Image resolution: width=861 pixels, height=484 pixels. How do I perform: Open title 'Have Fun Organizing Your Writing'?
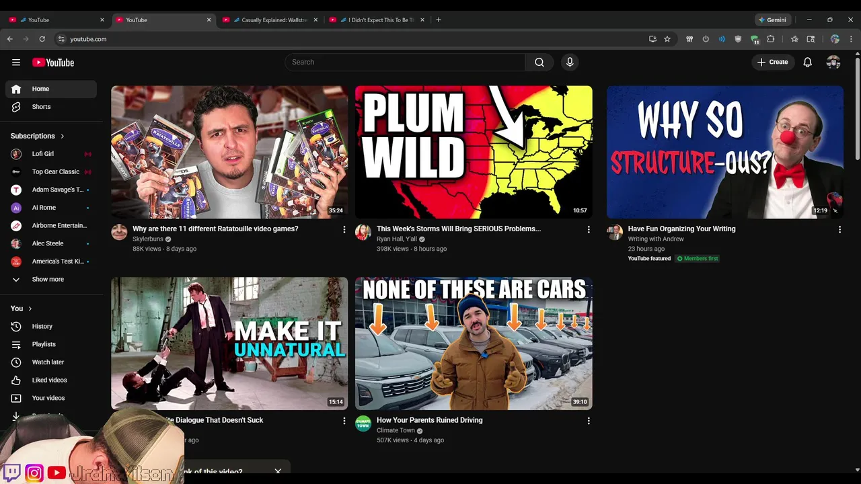coord(681,229)
